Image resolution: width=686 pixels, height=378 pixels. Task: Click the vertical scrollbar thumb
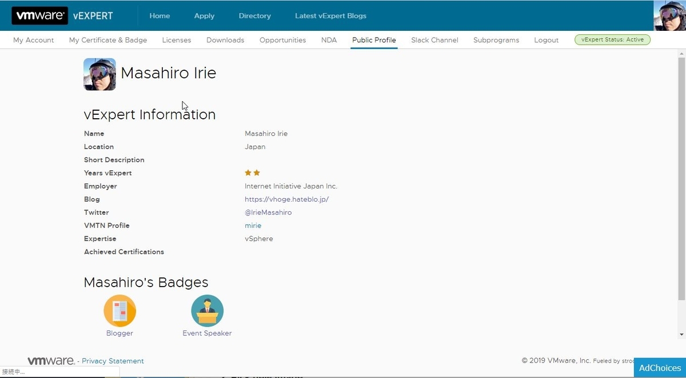[x=681, y=179]
